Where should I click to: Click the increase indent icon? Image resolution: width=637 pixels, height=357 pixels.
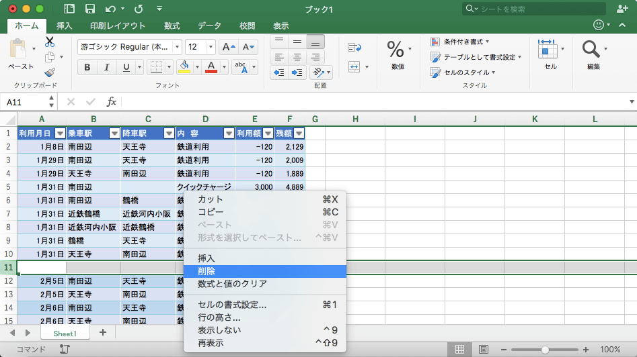tap(297, 72)
